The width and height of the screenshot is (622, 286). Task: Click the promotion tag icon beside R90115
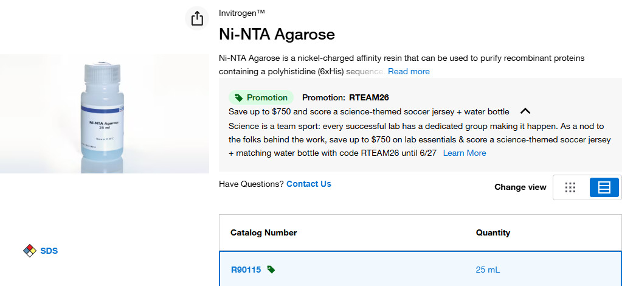(x=271, y=270)
